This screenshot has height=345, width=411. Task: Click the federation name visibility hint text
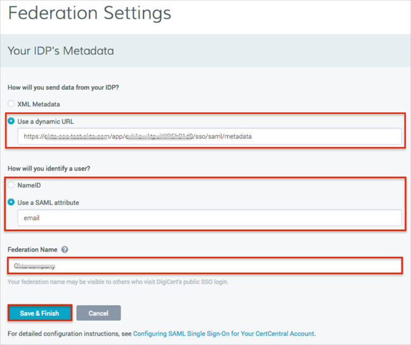[x=118, y=282]
